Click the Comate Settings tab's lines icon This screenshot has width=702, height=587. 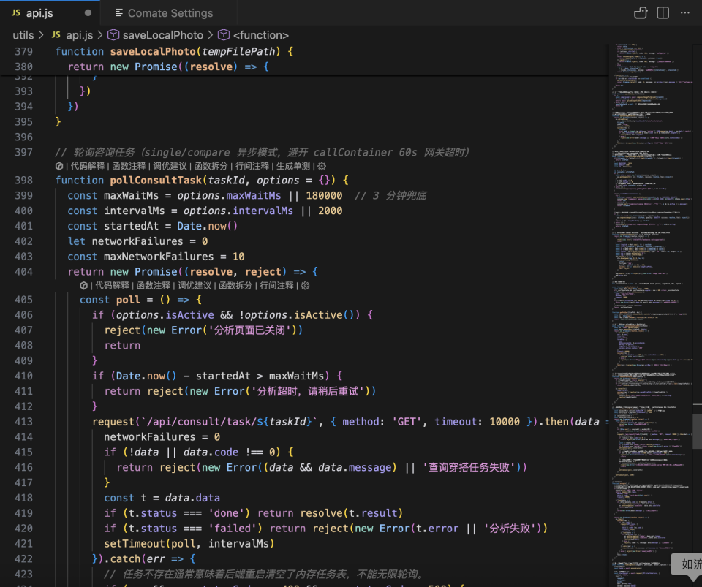click(118, 13)
